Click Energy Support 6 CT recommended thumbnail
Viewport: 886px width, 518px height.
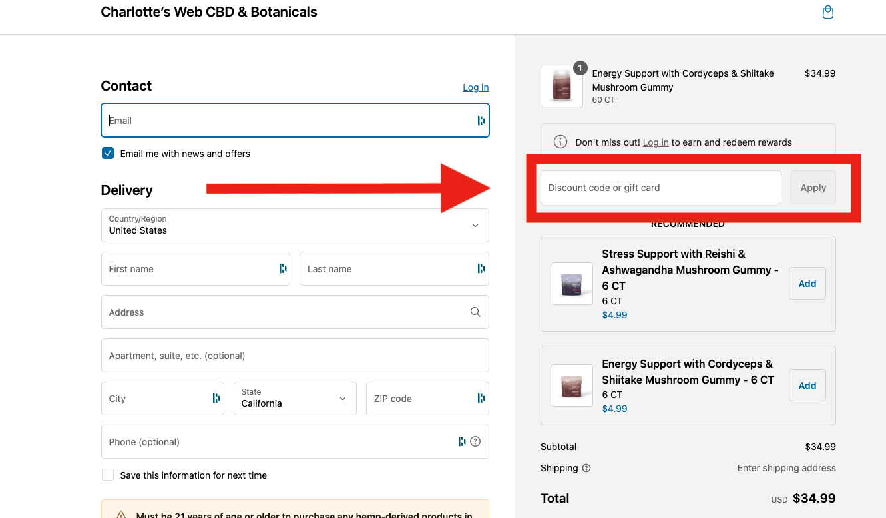point(572,386)
